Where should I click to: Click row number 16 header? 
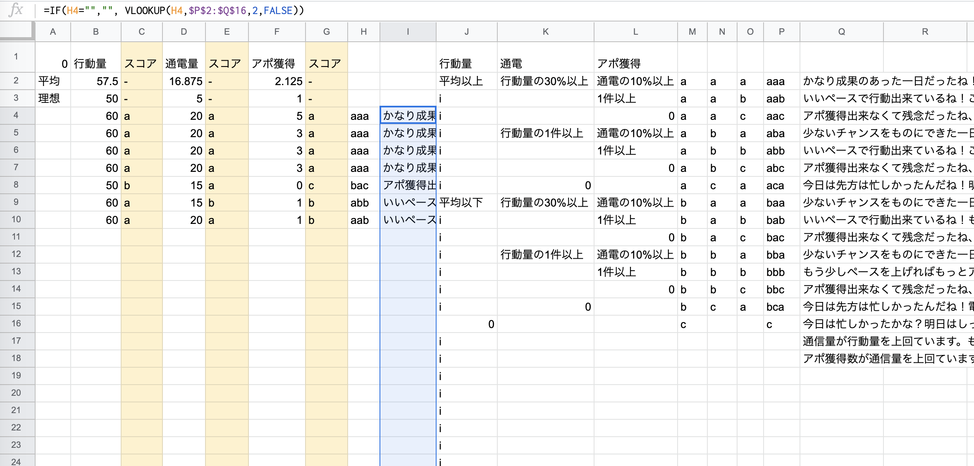tap(17, 324)
